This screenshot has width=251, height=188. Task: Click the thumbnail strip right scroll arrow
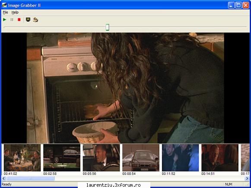[247, 179]
